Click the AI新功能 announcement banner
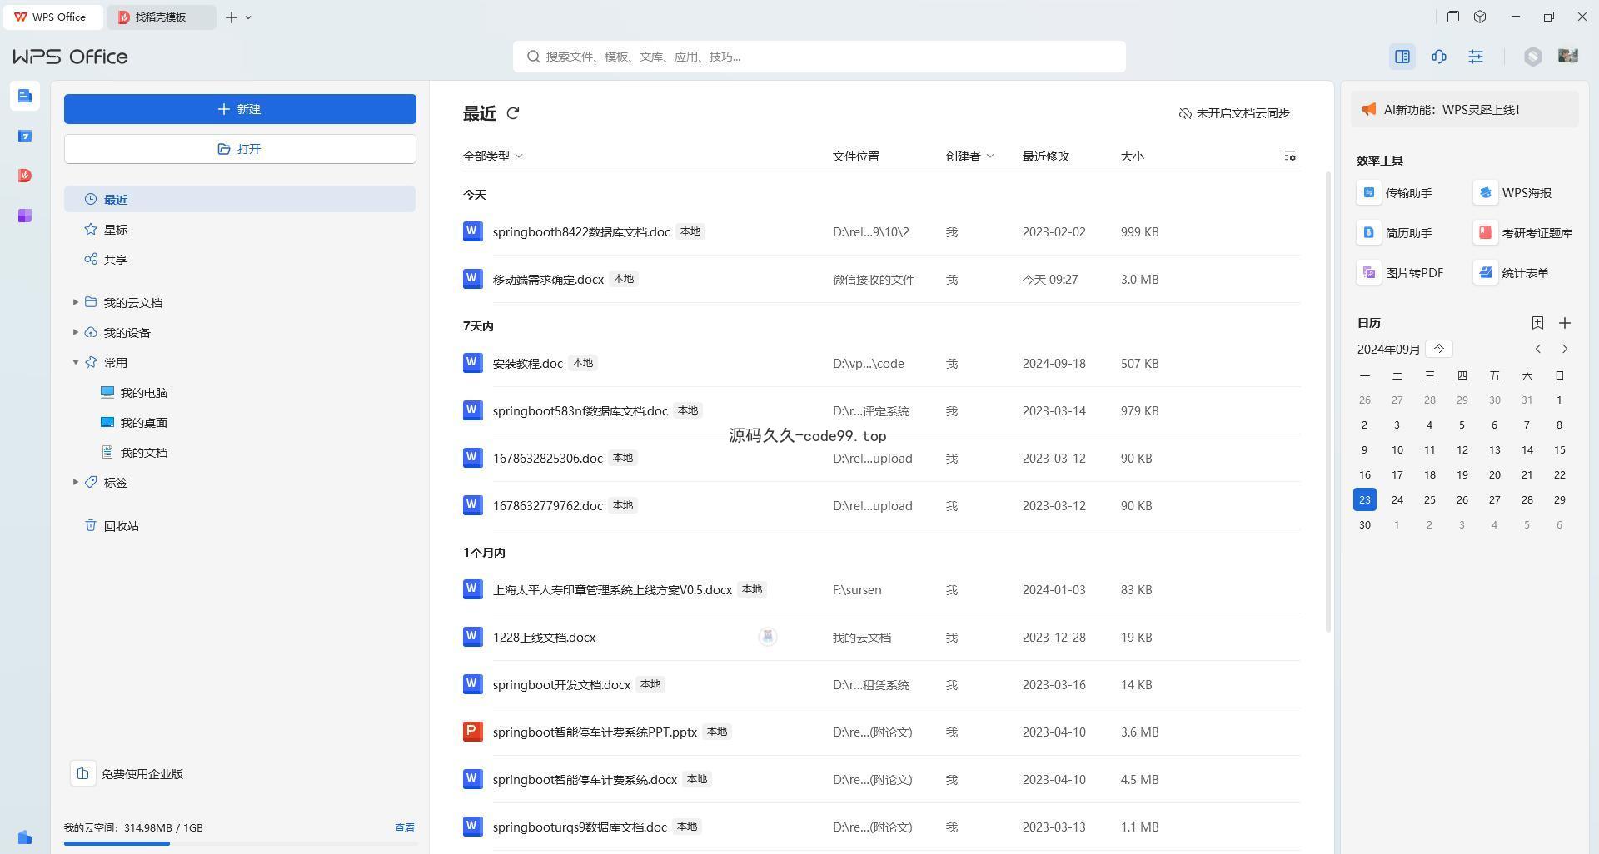This screenshot has width=1599, height=854. (1465, 110)
